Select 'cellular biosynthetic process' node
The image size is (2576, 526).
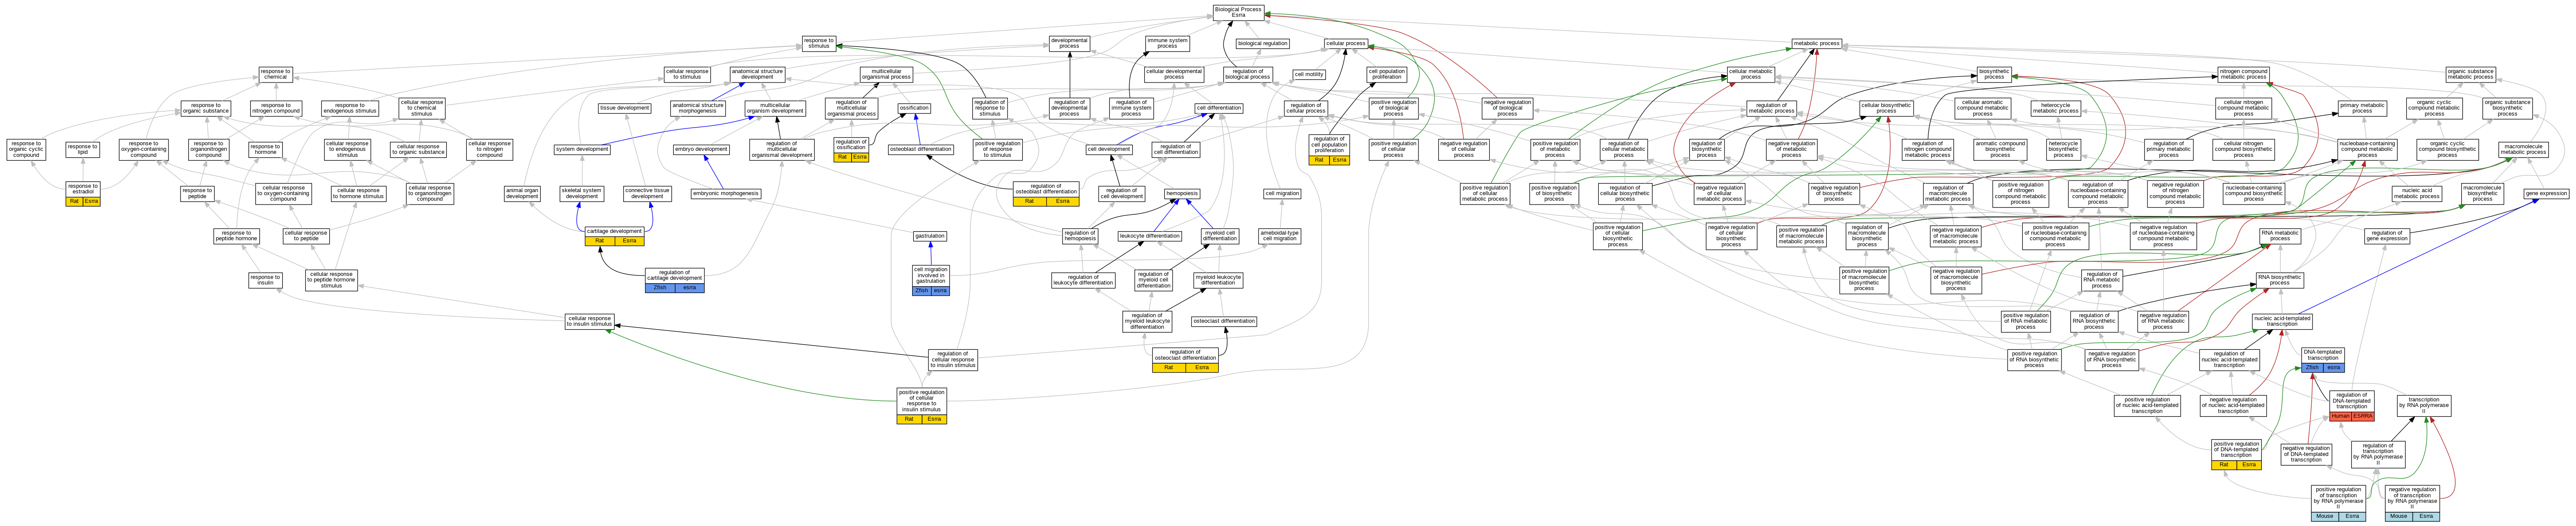coord(1886,108)
